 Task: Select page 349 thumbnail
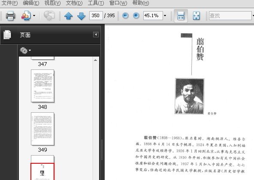click(42, 129)
